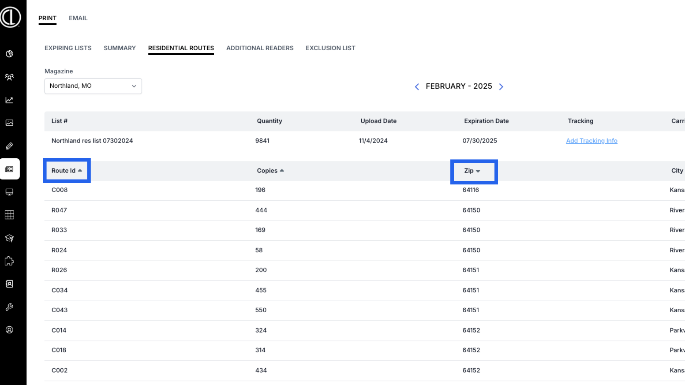Sort table by Route Id column

point(67,171)
